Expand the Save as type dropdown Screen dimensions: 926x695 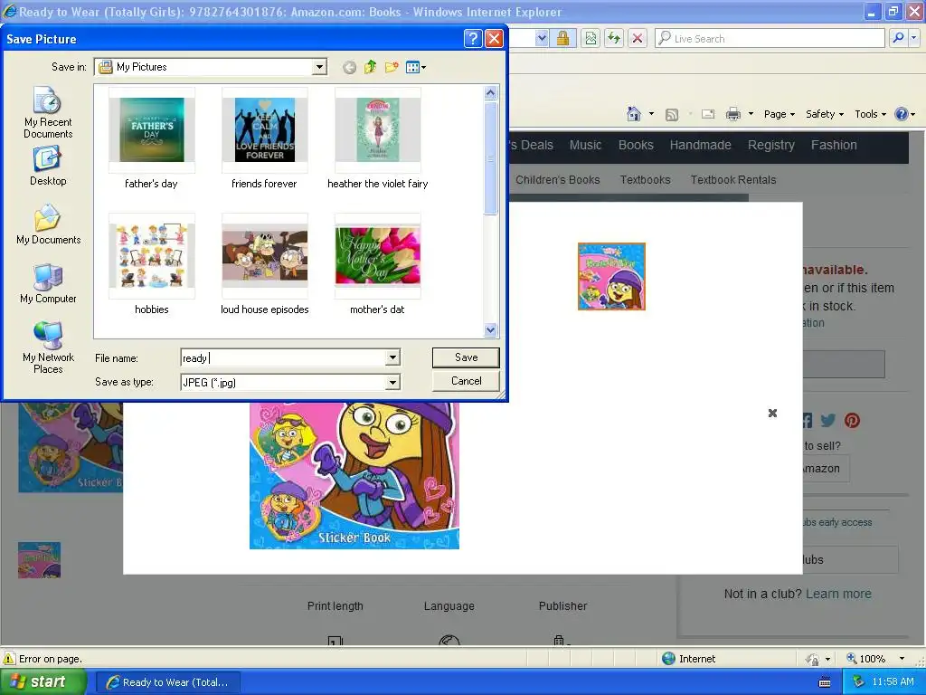(x=392, y=383)
